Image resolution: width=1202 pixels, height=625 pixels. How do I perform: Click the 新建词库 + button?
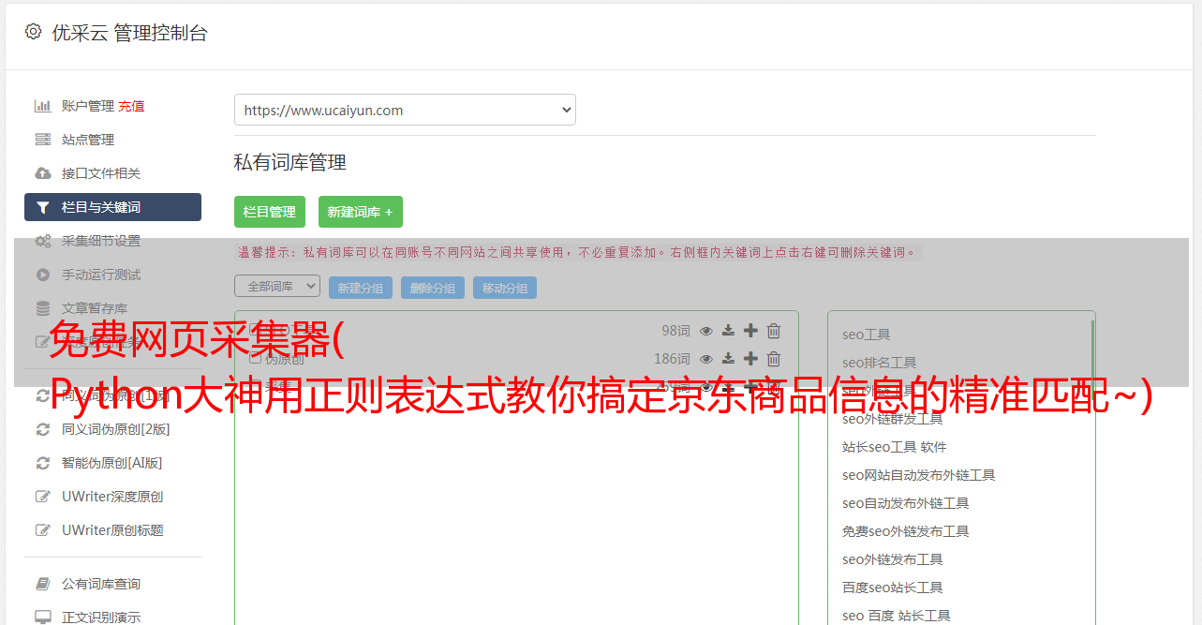361,212
